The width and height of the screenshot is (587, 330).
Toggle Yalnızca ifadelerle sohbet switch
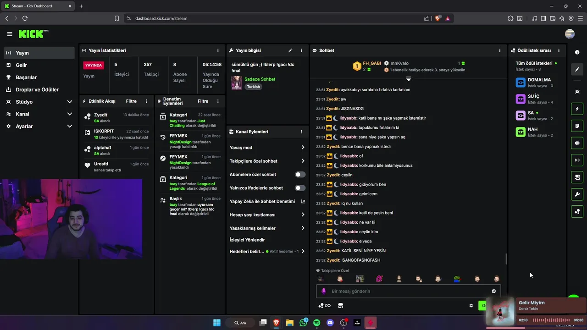pos(300,188)
